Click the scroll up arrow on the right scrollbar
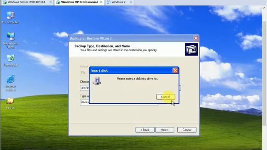Image resolution: width=267 pixels, height=150 pixels. point(264,8)
